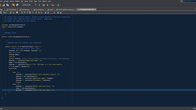Undo the last edit using toolbar arrow
This screenshot has width=196, height=110.
tap(13, 5)
